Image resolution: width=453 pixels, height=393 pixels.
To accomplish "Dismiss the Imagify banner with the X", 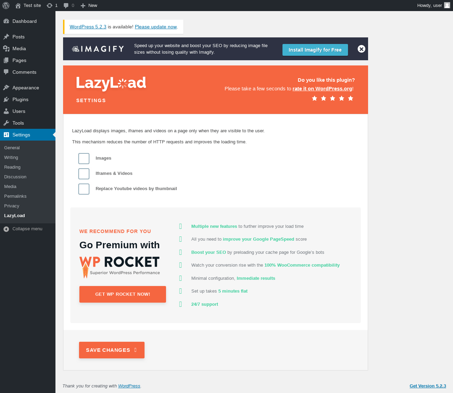I will [361, 49].
